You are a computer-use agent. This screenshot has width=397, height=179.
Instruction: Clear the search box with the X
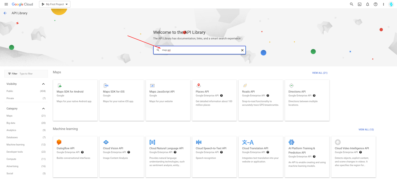(242, 50)
